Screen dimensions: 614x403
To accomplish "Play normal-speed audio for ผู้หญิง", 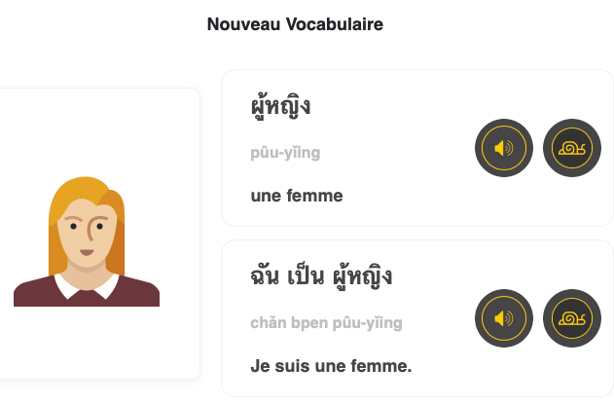I will [504, 148].
